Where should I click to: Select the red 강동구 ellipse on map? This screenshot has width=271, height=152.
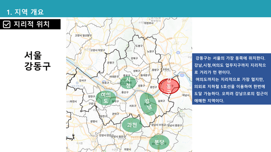(x=169, y=87)
